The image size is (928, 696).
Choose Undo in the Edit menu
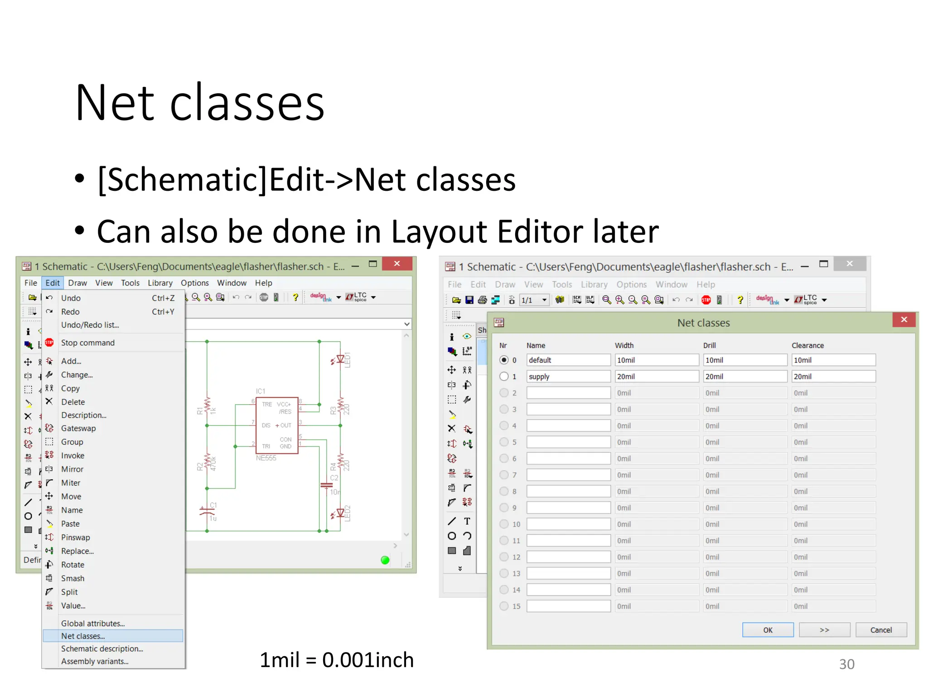click(113, 298)
